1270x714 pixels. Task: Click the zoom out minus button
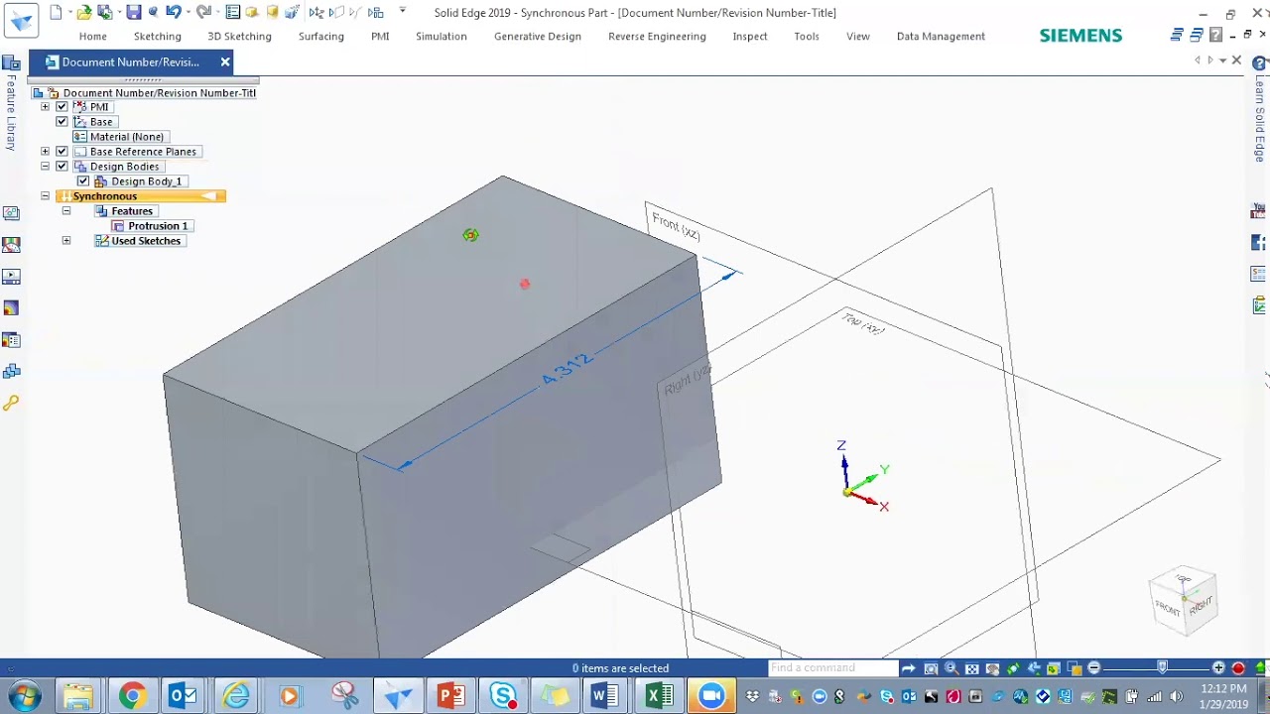click(1094, 668)
